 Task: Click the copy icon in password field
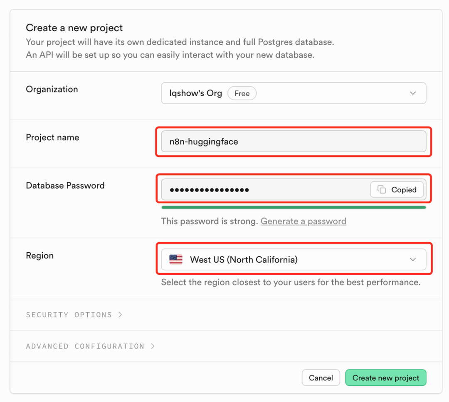coord(381,190)
